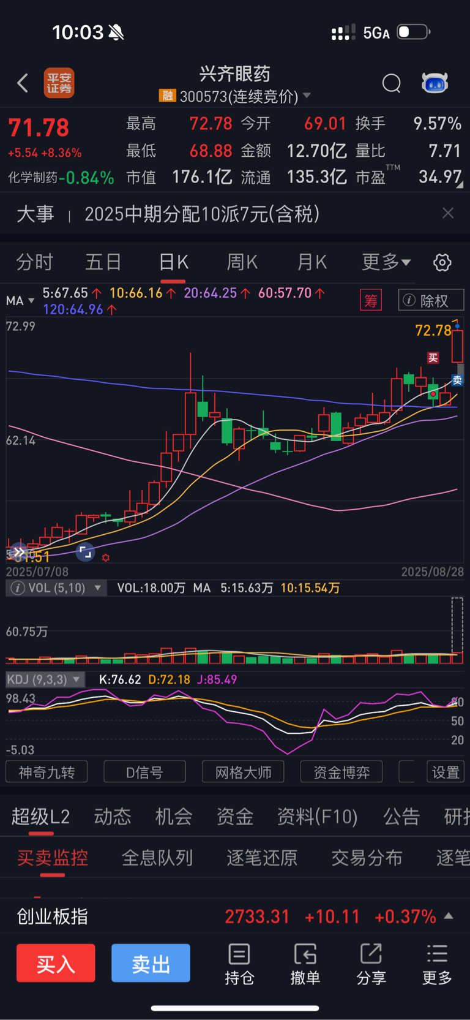The width and height of the screenshot is (470, 1020).
Task: Tap the 化学制药 sector link
Action: [x=32, y=178]
